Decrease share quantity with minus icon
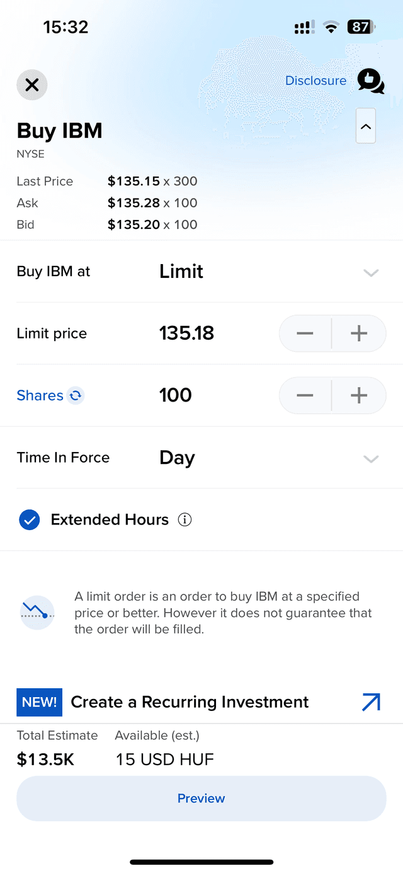 (x=304, y=395)
